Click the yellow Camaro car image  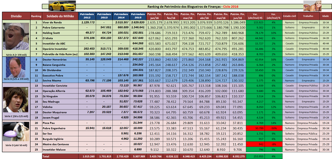[62, 6]
